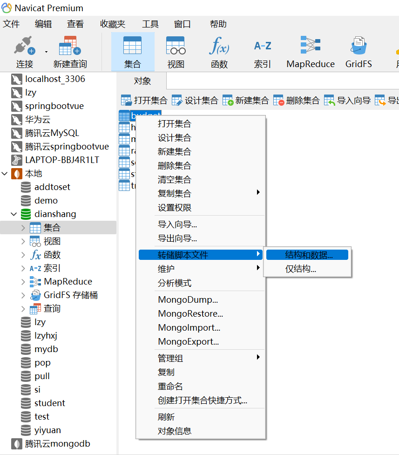Click 设计集合 in the object toolbar

click(195, 101)
